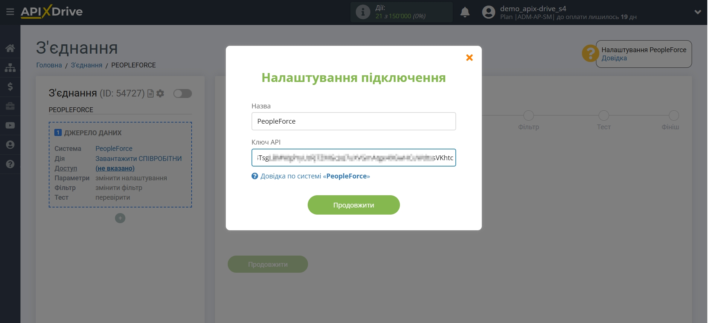708x323 pixels.
Task: Click the green Продовжити button in dialog
Action: coord(353,205)
